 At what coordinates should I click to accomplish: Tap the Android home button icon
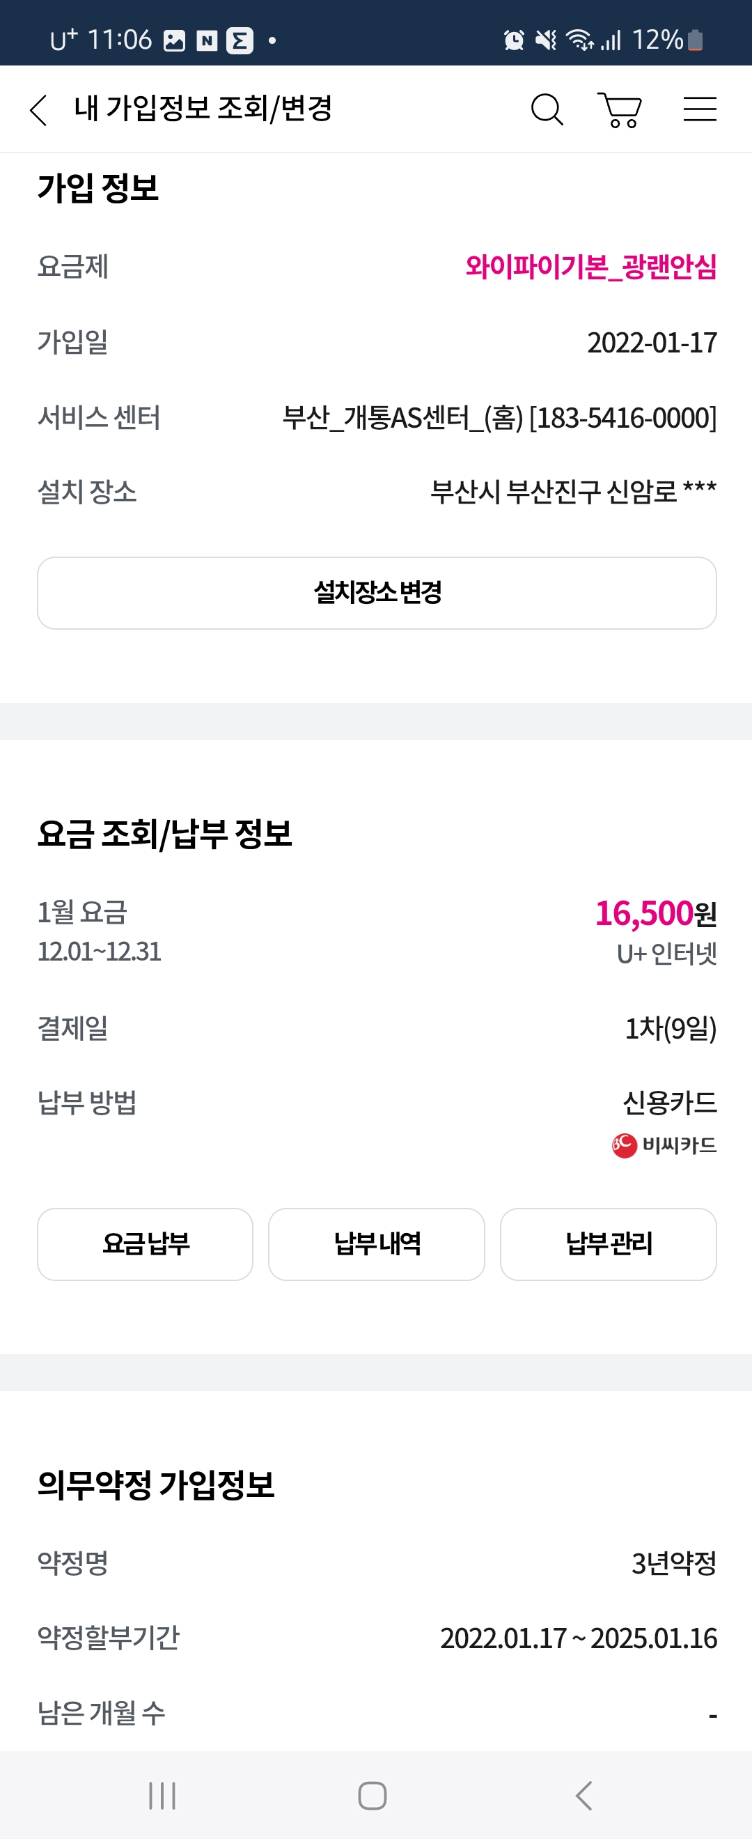tap(373, 1794)
